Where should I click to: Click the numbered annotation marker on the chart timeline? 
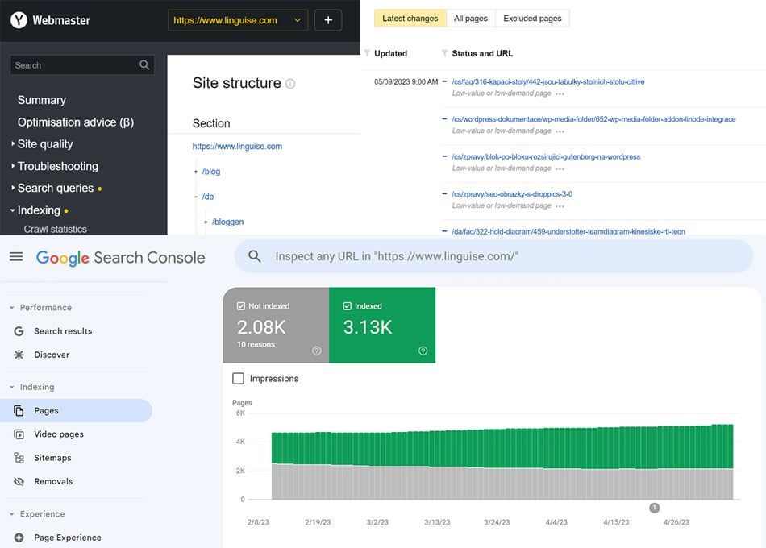pyautogui.click(x=654, y=508)
